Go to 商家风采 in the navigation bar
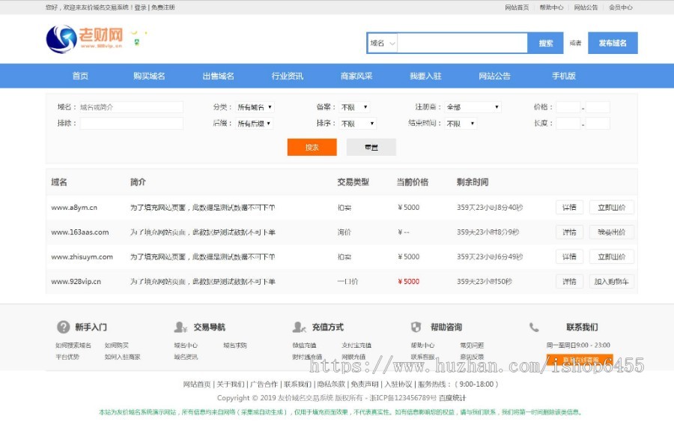674x428 pixels. [x=356, y=76]
